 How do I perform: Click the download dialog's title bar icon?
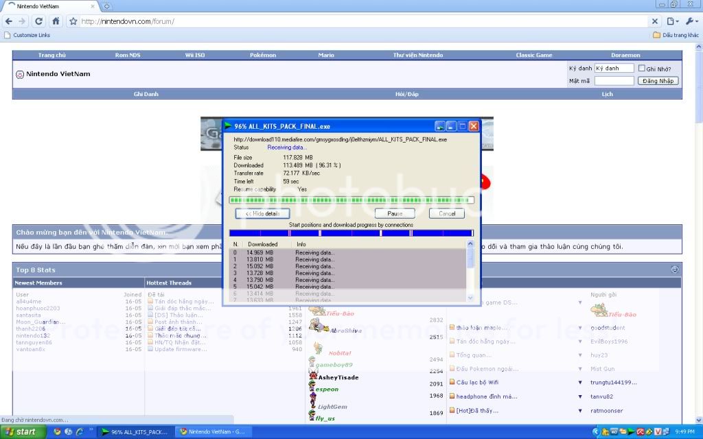pos(228,126)
